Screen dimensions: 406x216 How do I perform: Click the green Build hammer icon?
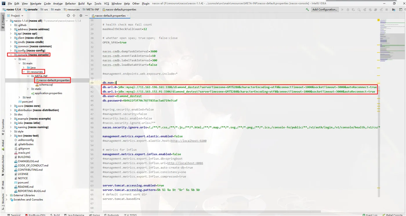(307, 10)
